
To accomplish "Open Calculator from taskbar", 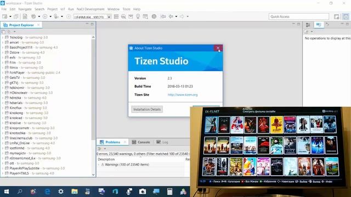I will click(x=169, y=192).
